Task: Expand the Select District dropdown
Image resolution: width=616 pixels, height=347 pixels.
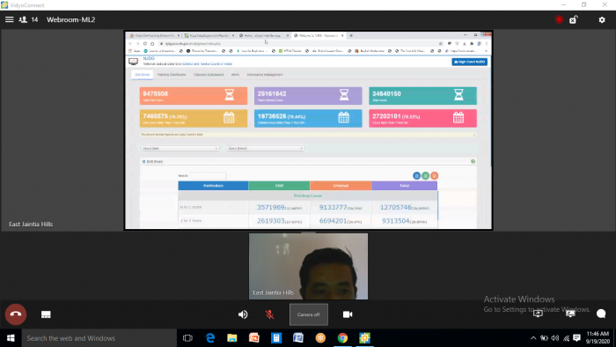Action: (x=265, y=149)
